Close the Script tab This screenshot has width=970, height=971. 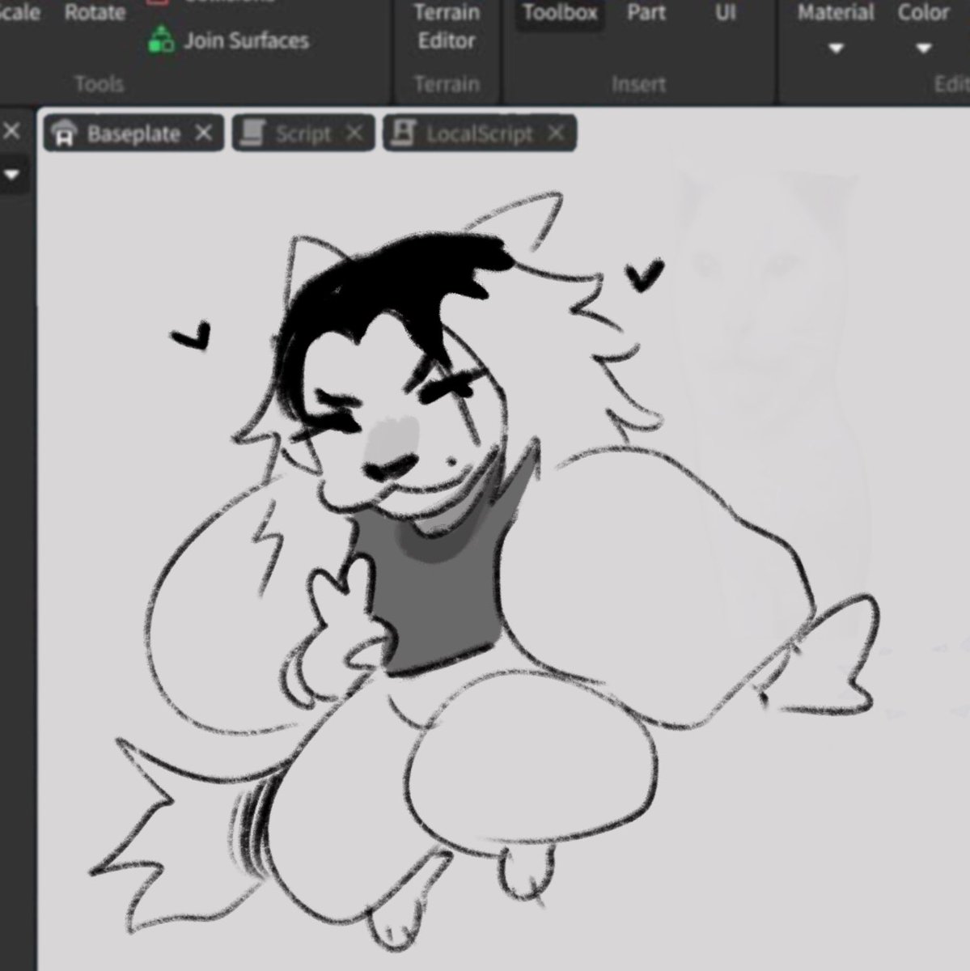(x=354, y=133)
